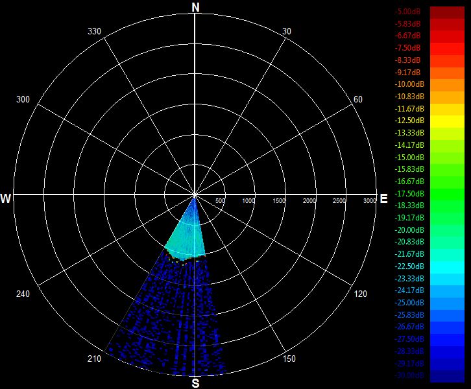Screen dimensions: 471x389
Task: Click the -30.00dB legend label
Action: 409,375
